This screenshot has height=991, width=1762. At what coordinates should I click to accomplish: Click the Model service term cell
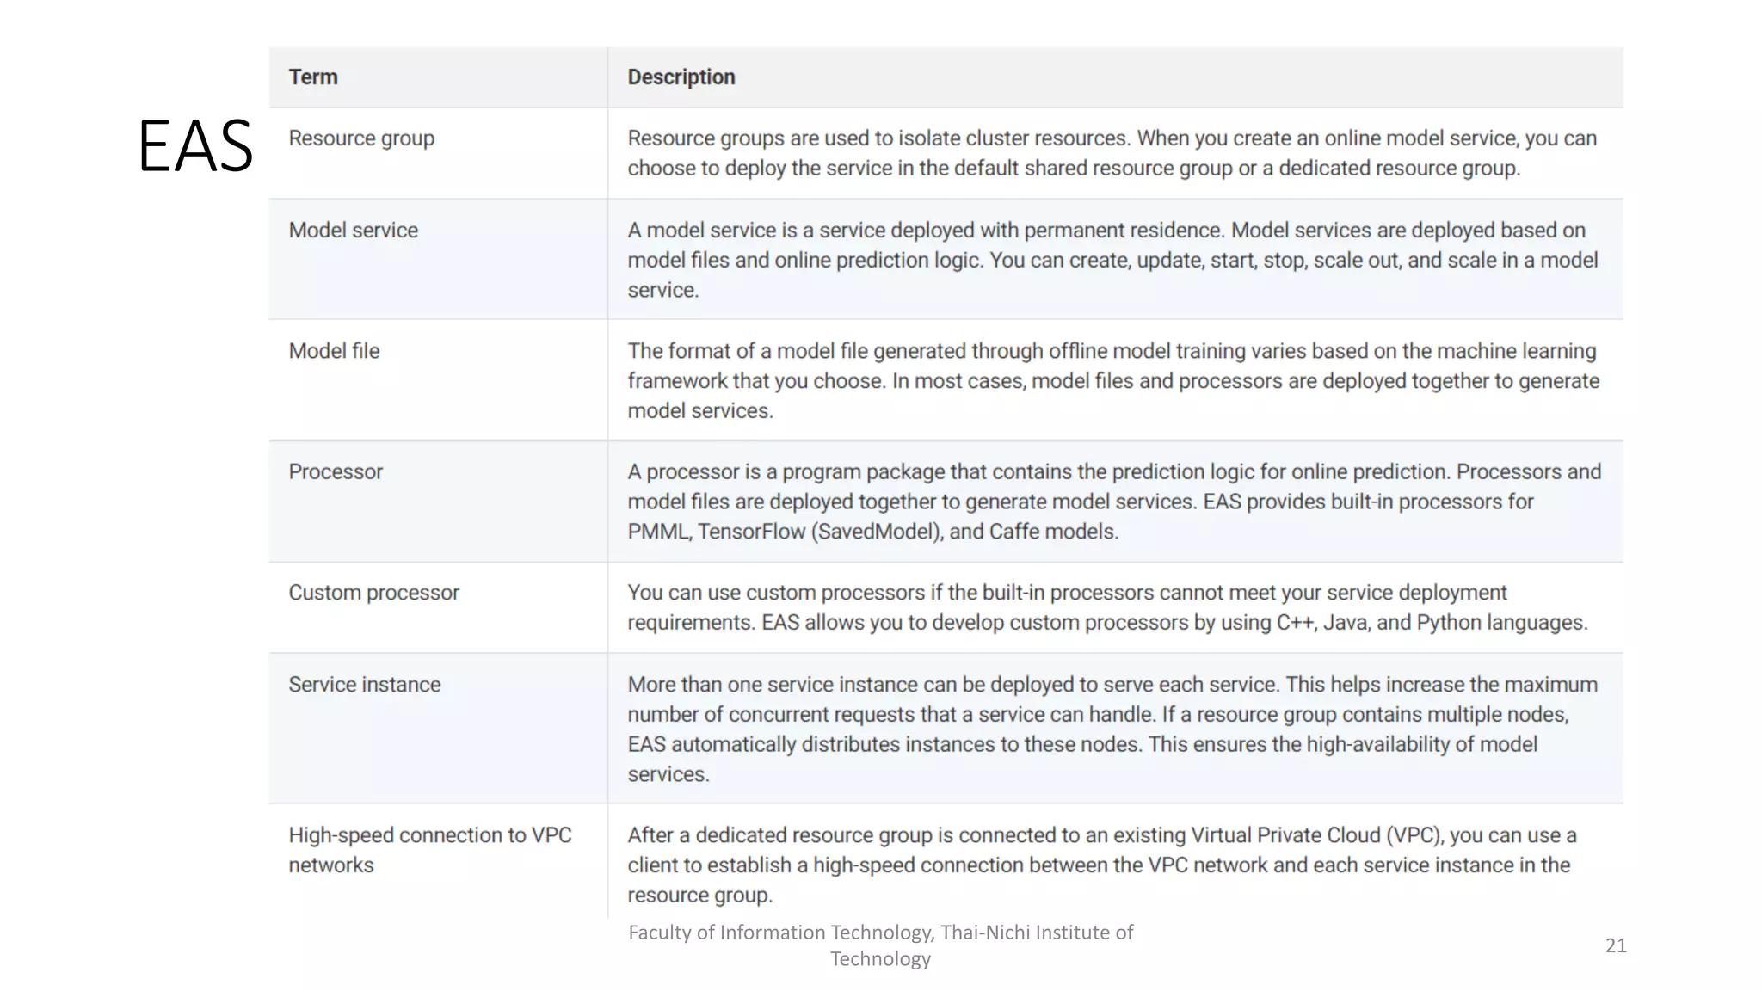[353, 231]
